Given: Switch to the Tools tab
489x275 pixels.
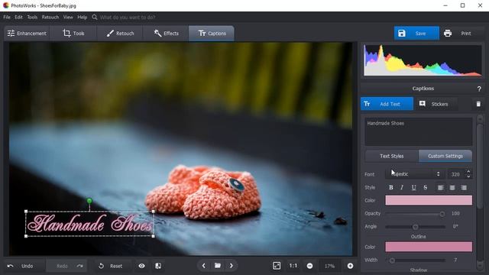Looking at the screenshot, I should point(73,34).
